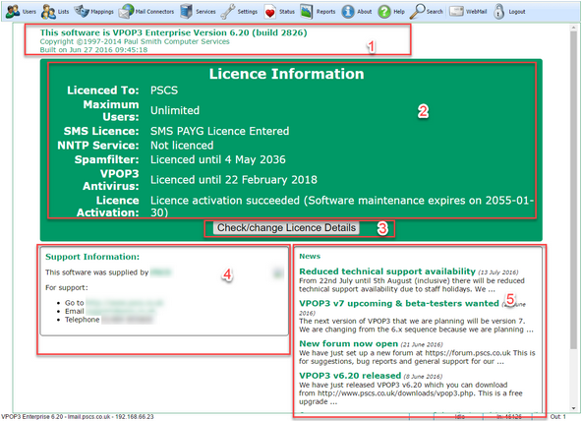
Task: Click Check/change Licence Details button
Action: [286, 227]
